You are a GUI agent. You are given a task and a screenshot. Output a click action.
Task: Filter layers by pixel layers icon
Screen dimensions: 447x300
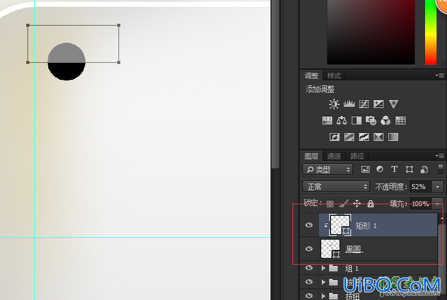pyautogui.click(x=365, y=170)
